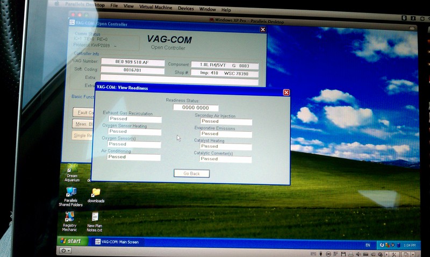The image size is (430, 257).
Task: Click the Parallels Desktop app menu
Action: click(x=85, y=4)
